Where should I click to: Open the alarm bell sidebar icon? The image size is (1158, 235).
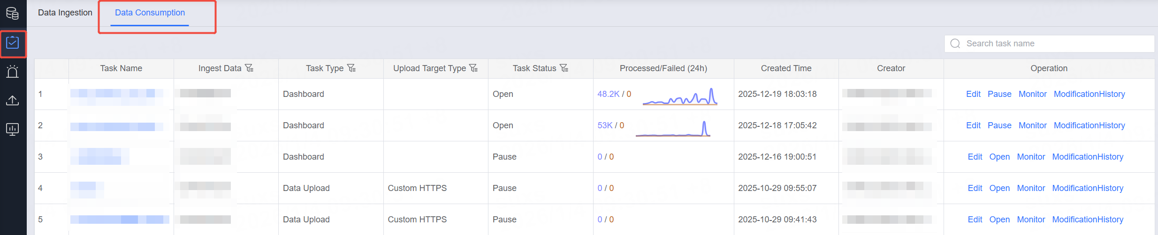[x=13, y=72]
